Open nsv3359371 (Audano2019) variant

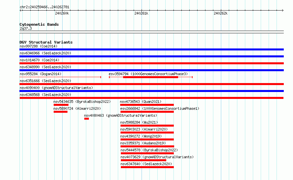[x=143, y=143]
